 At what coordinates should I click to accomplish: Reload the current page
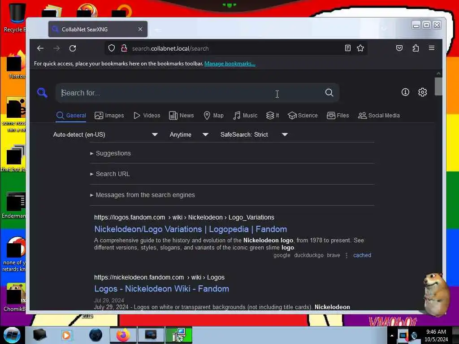point(73,48)
